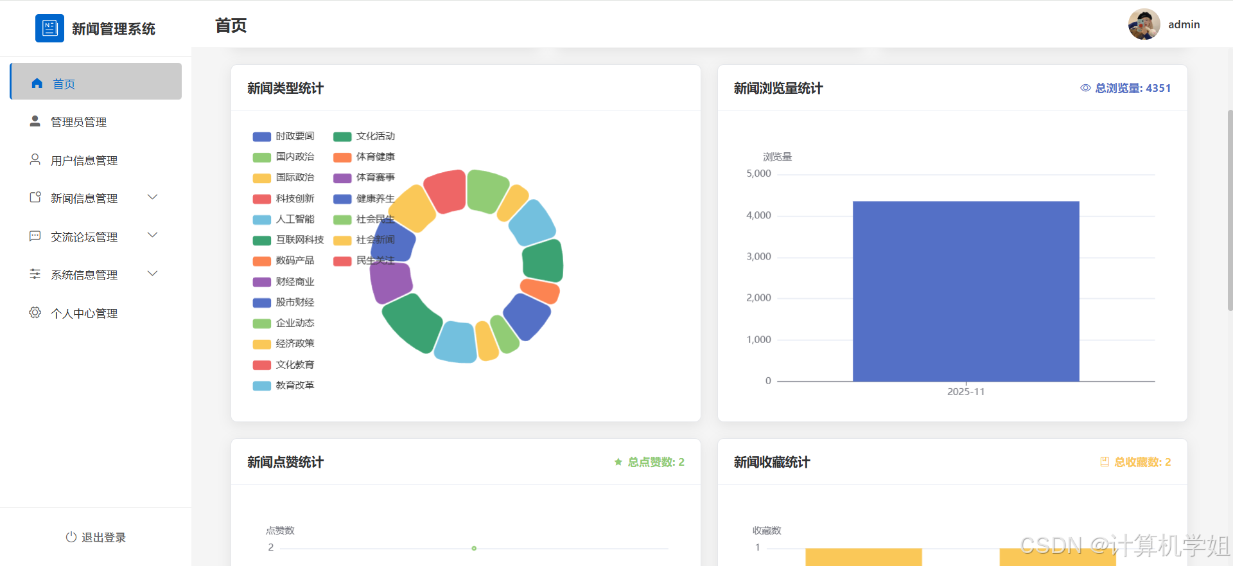
Task: Expand the 系统信息管理 submenu arrow
Action: point(153,274)
